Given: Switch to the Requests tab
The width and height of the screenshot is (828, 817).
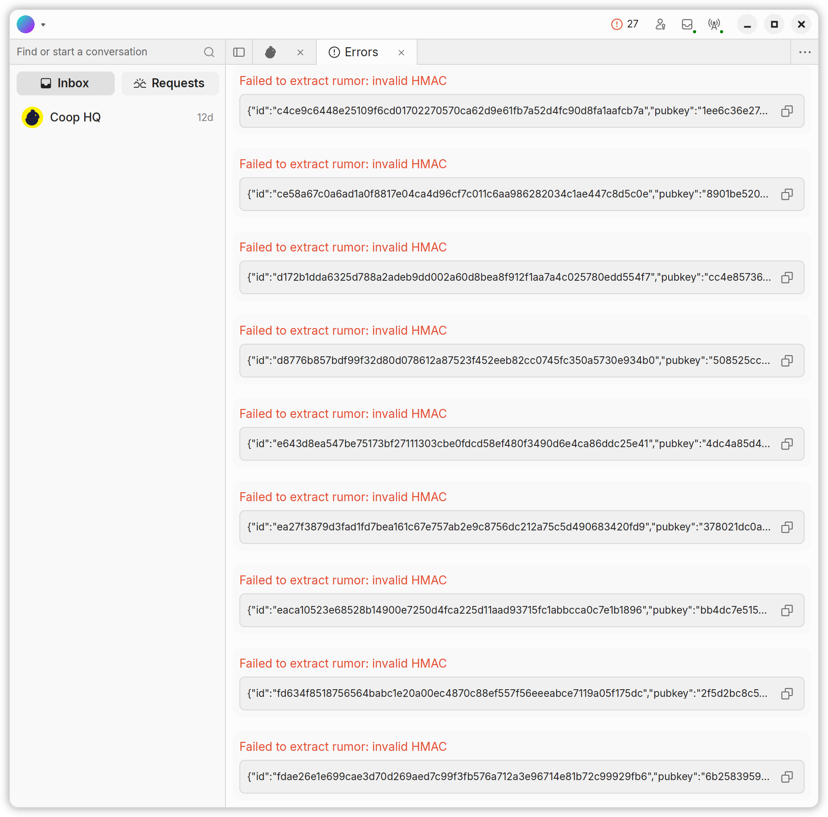Looking at the screenshot, I should point(170,83).
